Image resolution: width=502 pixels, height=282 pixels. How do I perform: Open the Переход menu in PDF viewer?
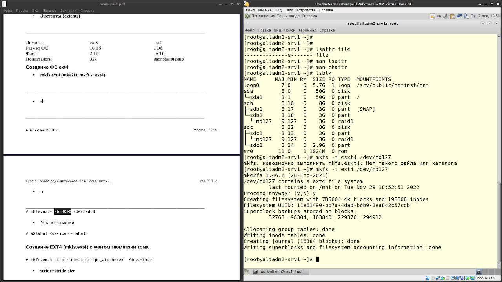click(x=49, y=11)
